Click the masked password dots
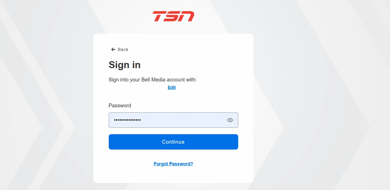Image resolution: width=390 pixels, height=190 pixels. pyautogui.click(x=127, y=120)
